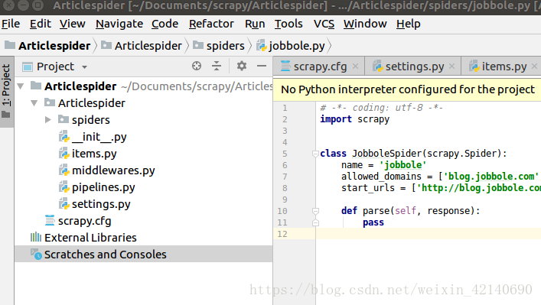
Task: Open the VCS menu
Action: click(x=324, y=24)
